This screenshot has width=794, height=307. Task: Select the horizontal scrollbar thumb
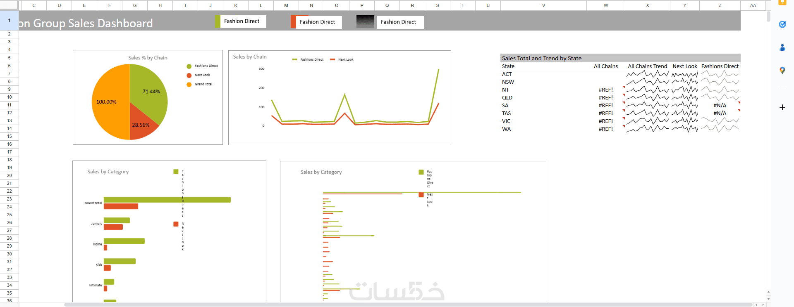[x=408, y=305]
